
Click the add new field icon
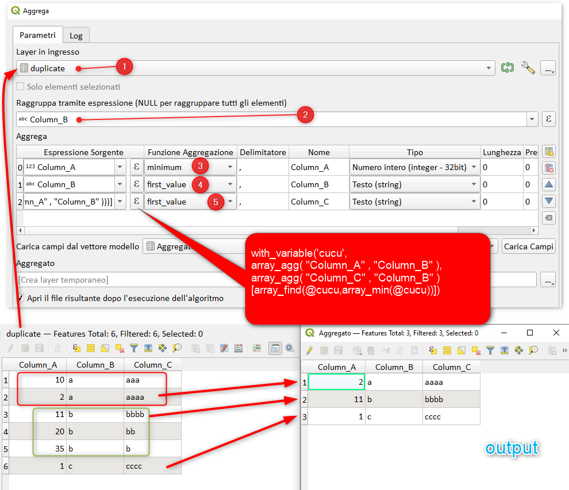pos(549,152)
